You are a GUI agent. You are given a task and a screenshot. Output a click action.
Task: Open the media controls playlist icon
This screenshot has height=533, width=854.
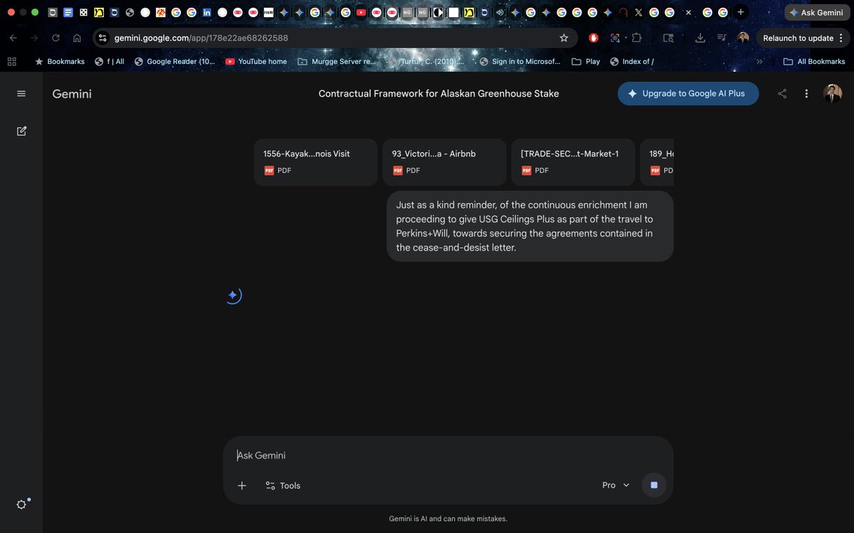[722, 38]
